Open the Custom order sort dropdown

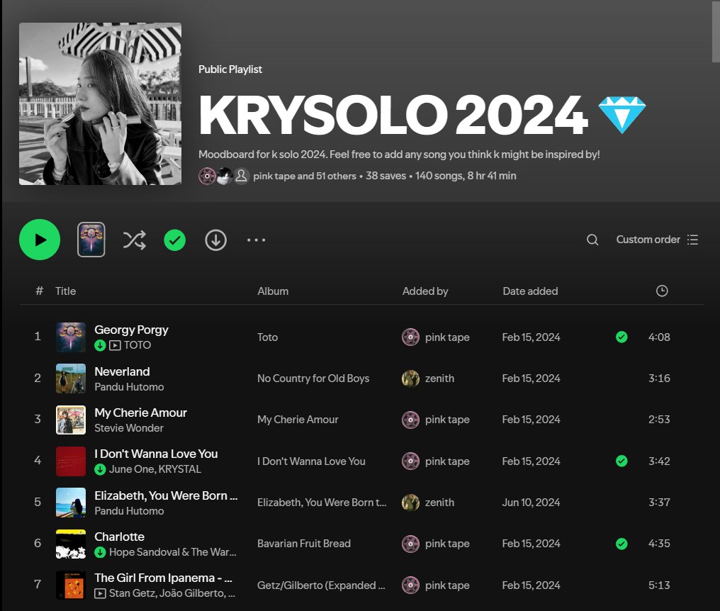tap(657, 240)
